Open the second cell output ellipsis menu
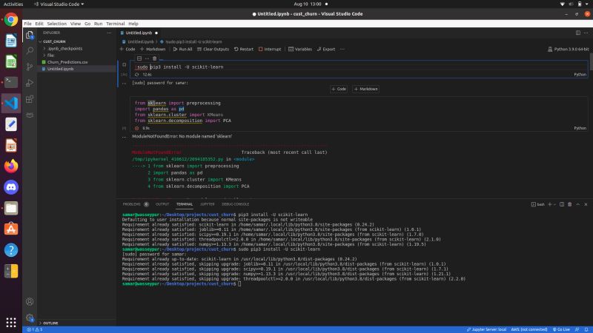Screen dimensions: 593x333 point(124,137)
